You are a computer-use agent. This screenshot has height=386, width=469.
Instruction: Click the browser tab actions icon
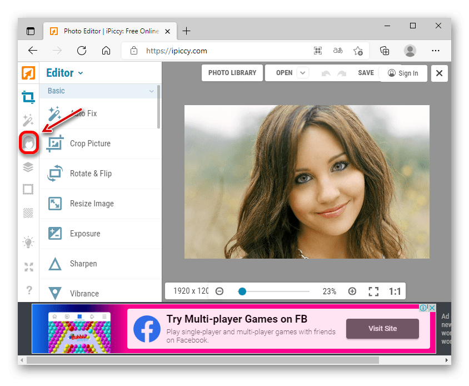[31, 31]
